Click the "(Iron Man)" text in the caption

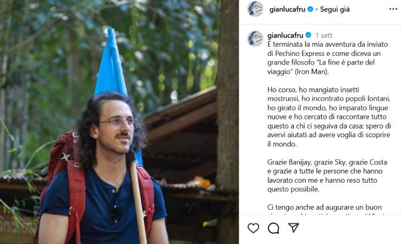[312, 72]
